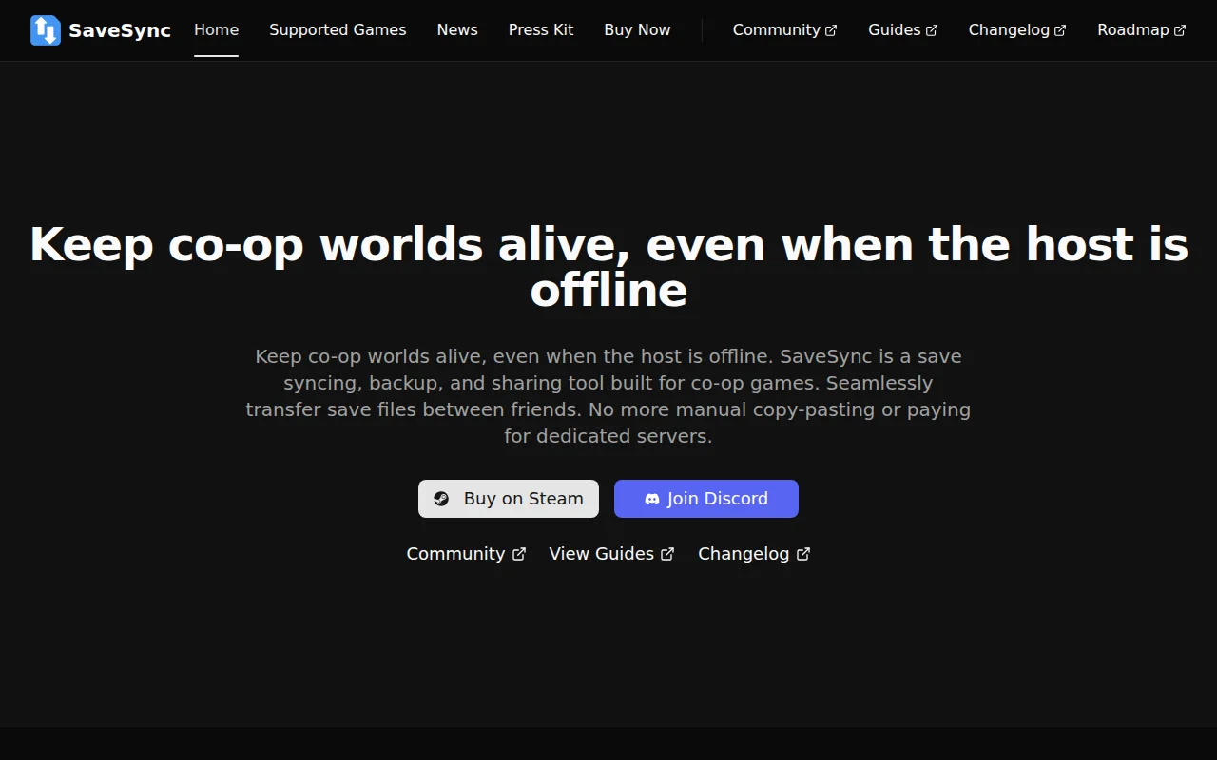
Task: Click external-link icon beside navbar Guides
Action: click(x=932, y=30)
